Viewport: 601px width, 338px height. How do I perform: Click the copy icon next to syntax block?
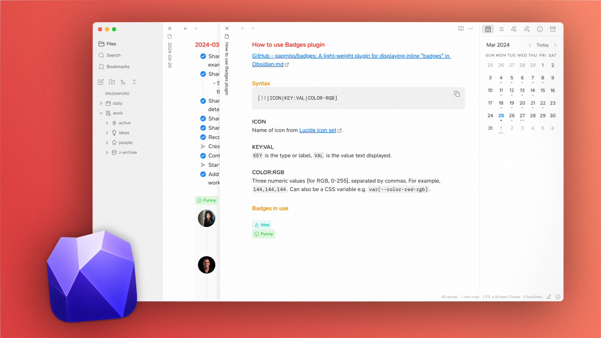[457, 94]
